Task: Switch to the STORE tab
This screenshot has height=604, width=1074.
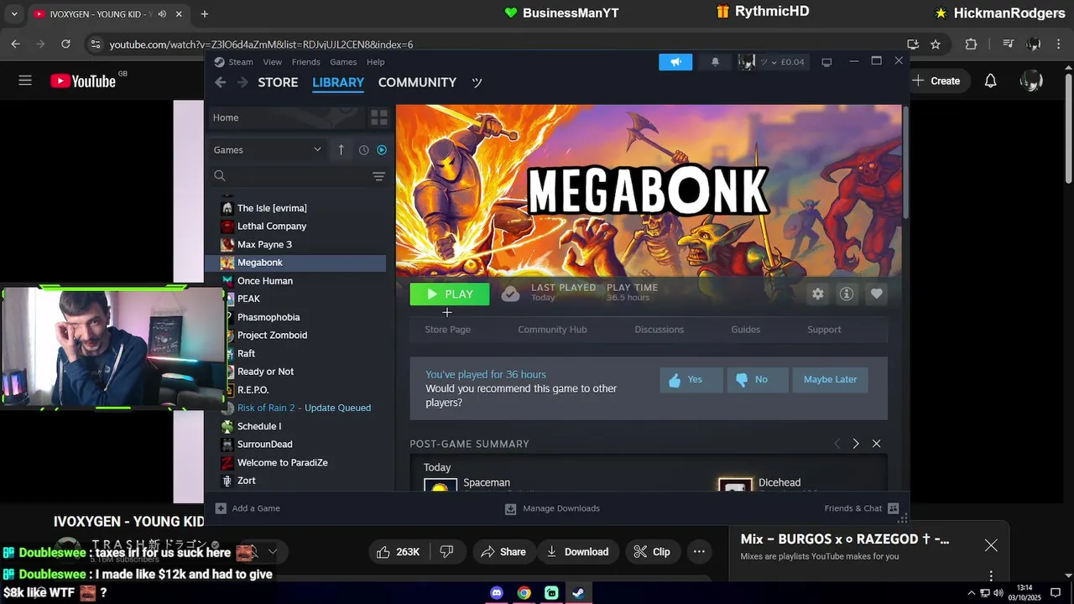Action: [x=278, y=82]
